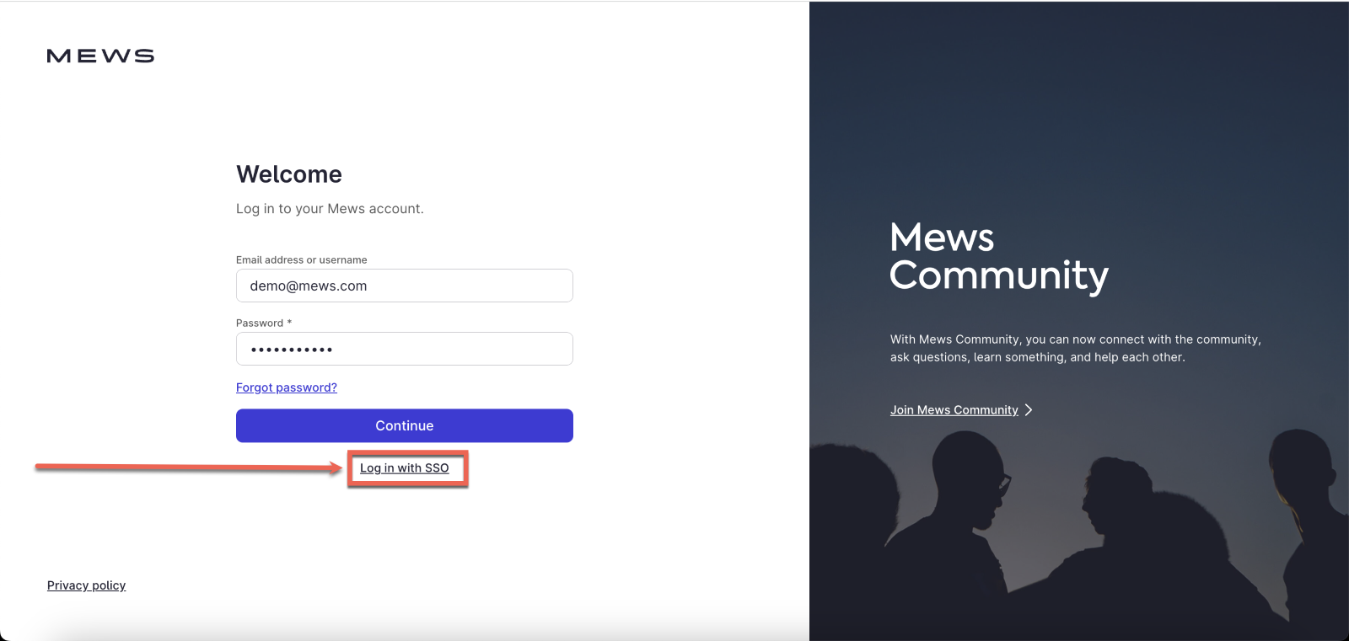Screen dimensions: 1349x641
Task: Click the Mews Community description paragraph
Action: 1075,348
